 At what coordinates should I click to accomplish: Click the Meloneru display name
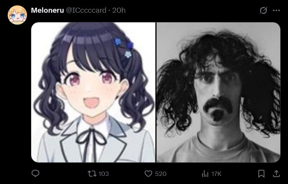coord(47,10)
